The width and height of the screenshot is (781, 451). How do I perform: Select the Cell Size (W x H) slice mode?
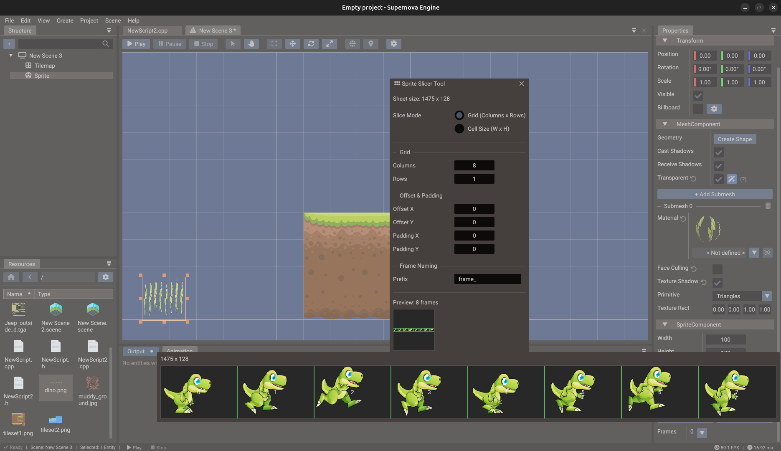click(459, 129)
